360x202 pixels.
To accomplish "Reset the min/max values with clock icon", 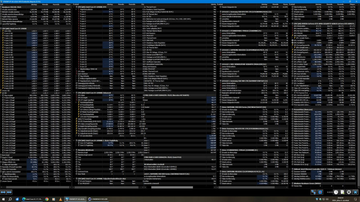I will tap(336, 192).
